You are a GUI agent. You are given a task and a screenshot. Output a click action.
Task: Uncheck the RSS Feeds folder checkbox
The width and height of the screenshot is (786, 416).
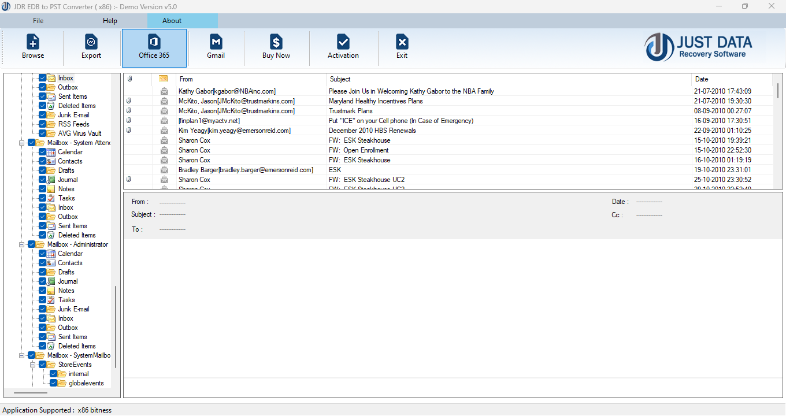click(x=42, y=124)
